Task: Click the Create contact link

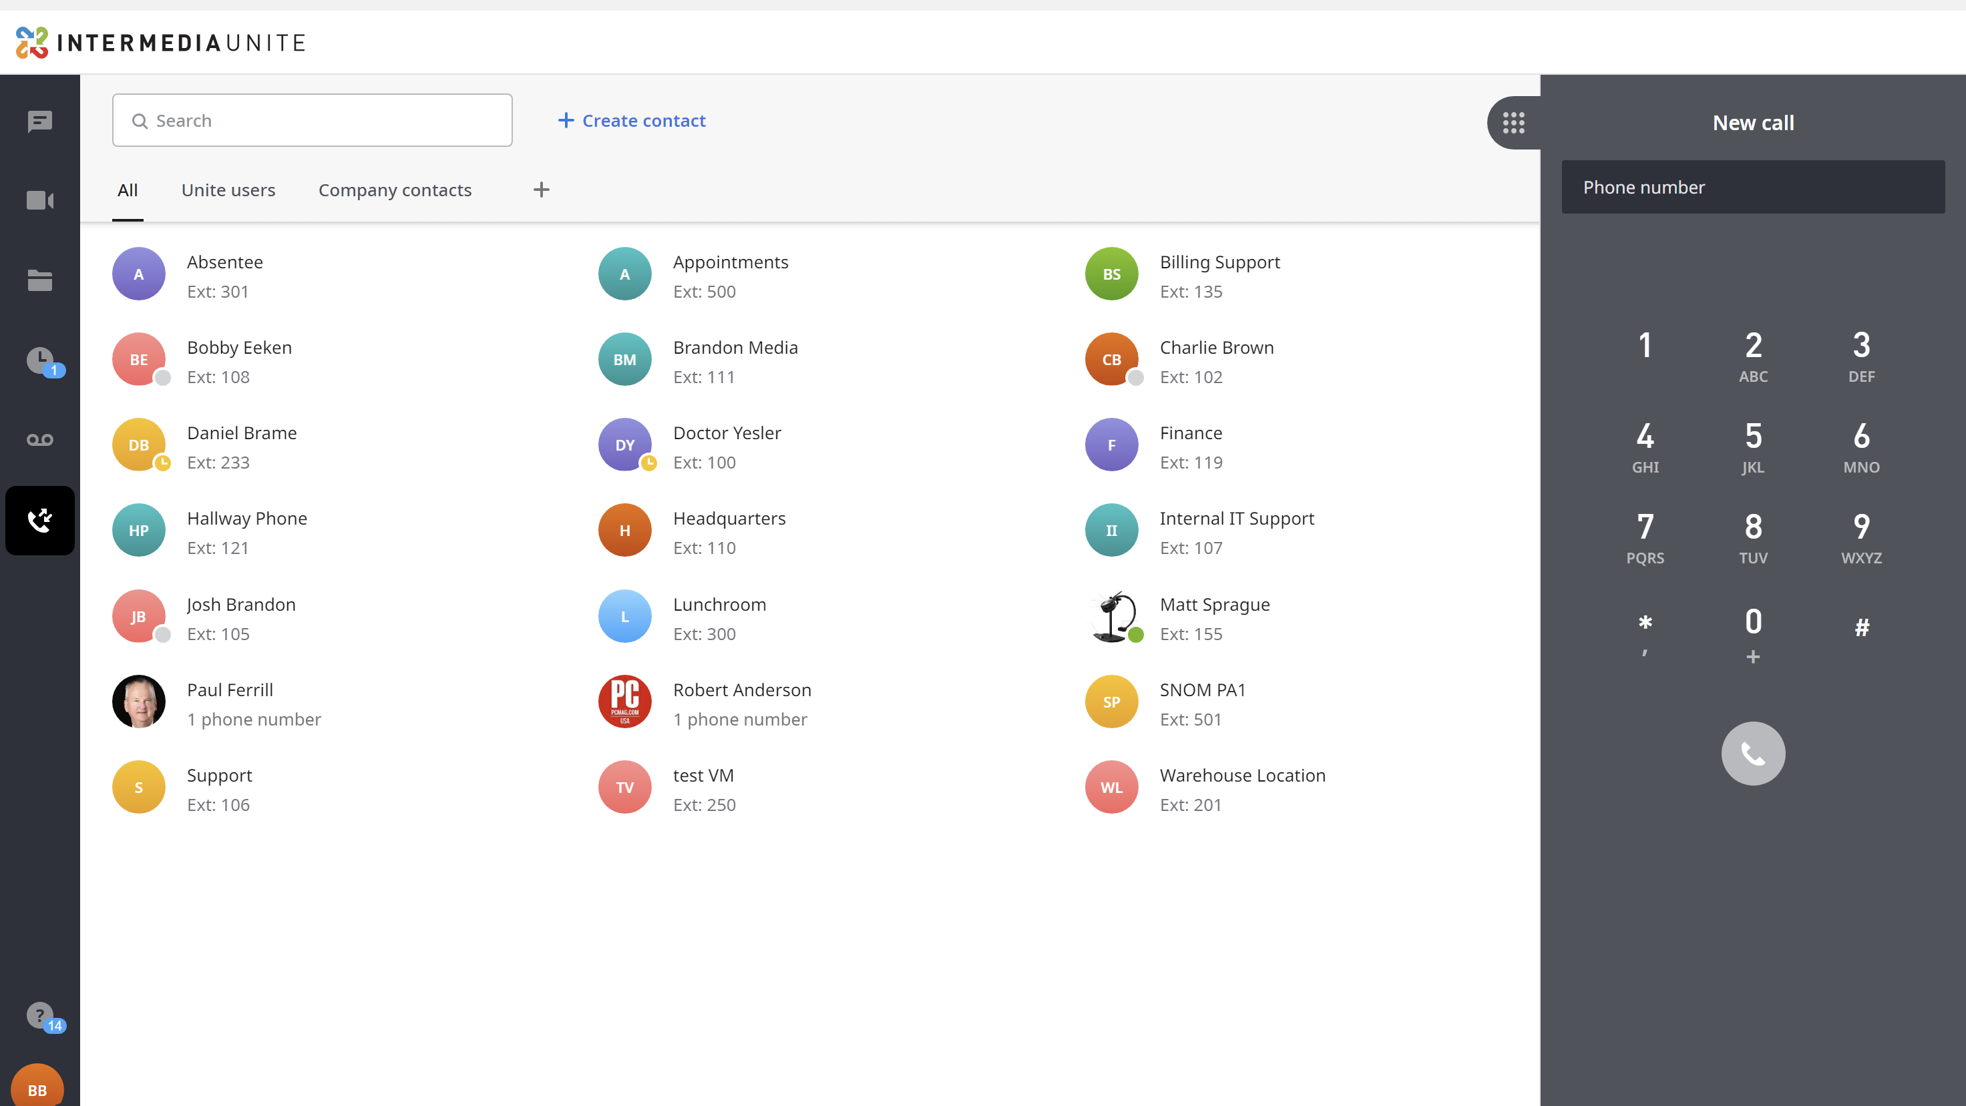Action: click(631, 121)
